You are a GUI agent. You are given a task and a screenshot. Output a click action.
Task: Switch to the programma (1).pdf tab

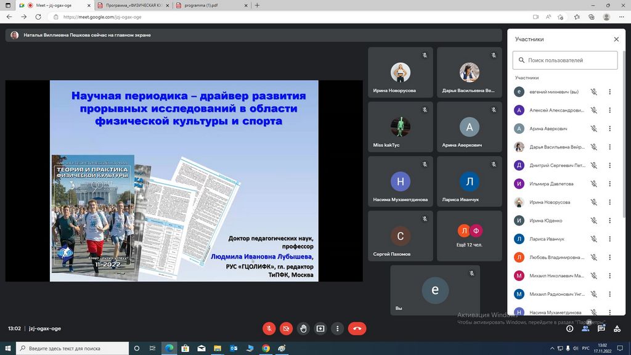pos(208,6)
